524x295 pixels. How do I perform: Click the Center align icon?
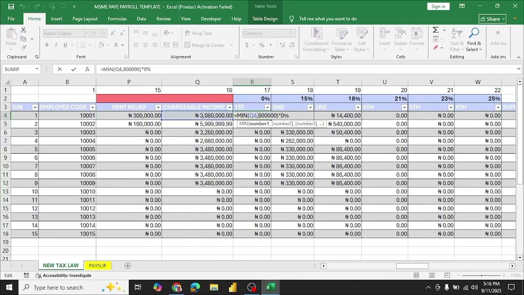click(x=145, y=45)
